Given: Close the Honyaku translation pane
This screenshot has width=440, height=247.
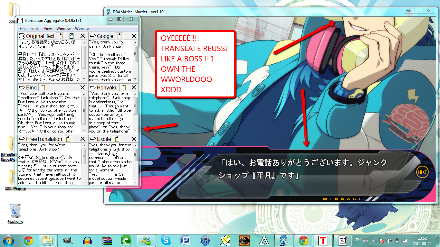Looking at the screenshot, I should (134, 87).
